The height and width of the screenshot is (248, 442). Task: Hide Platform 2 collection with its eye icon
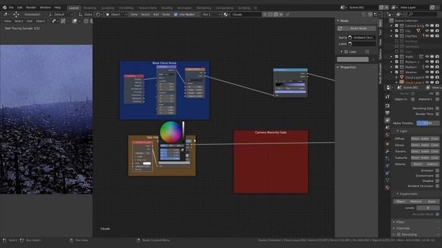tap(427, 62)
